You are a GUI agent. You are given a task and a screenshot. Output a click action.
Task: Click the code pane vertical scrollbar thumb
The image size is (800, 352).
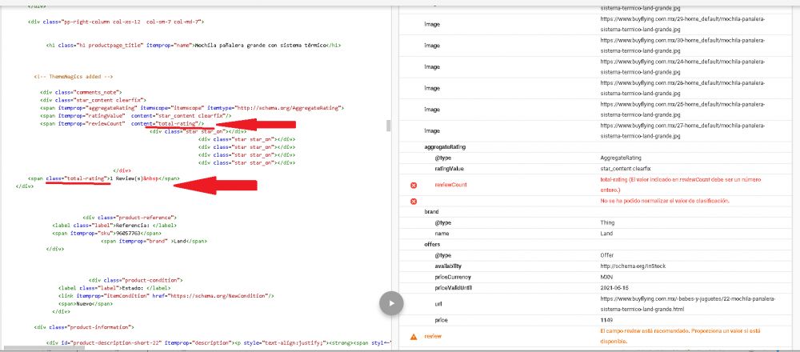(388, 126)
